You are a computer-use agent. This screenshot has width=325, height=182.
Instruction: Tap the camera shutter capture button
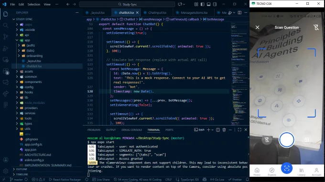pyautogui.click(x=286, y=140)
